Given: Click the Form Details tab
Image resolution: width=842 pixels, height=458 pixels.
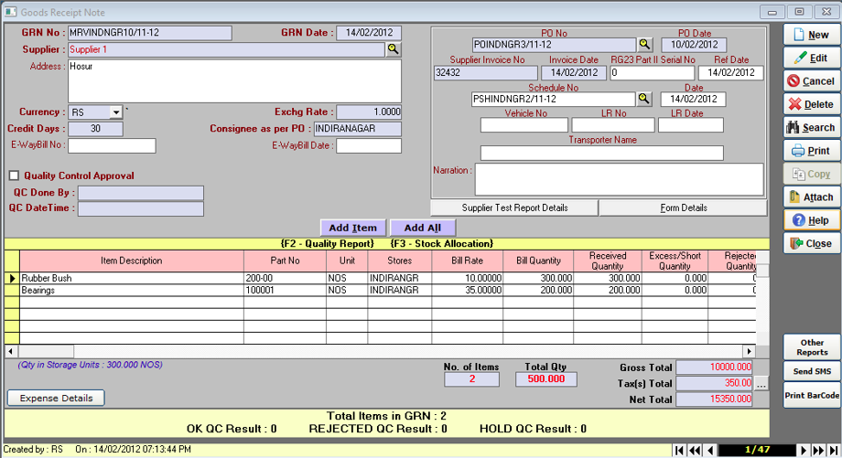Looking at the screenshot, I should [683, 208].
